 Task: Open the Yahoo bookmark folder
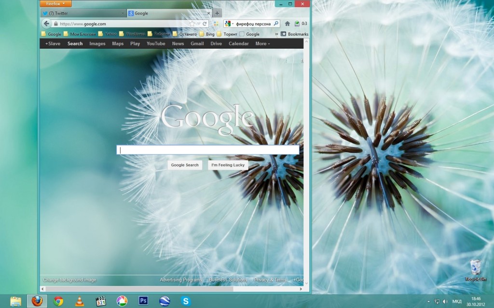108,34
